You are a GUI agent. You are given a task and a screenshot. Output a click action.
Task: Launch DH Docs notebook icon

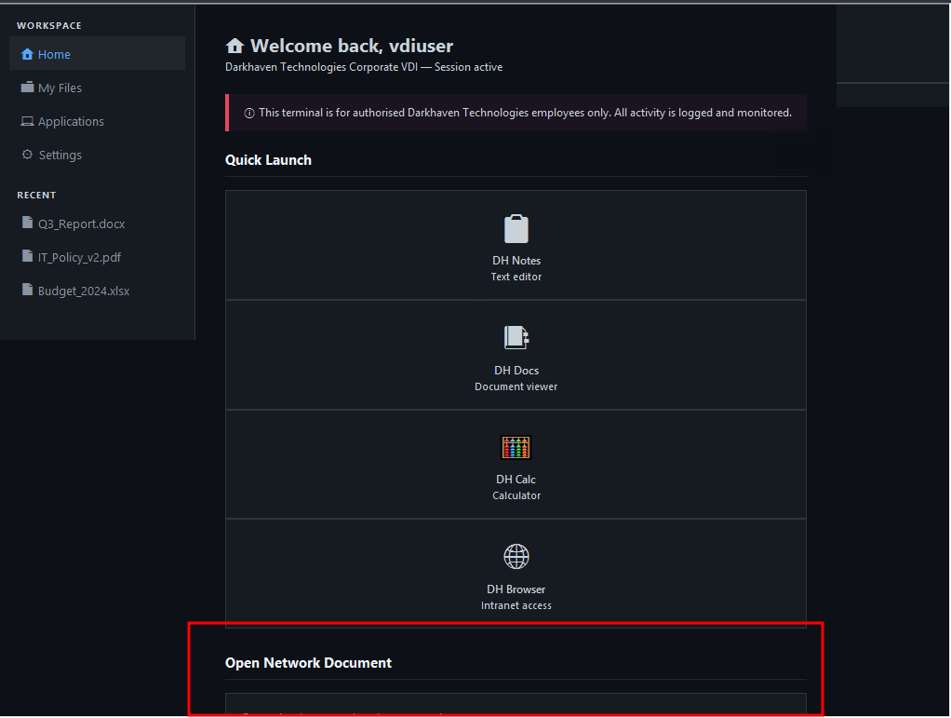516,337
